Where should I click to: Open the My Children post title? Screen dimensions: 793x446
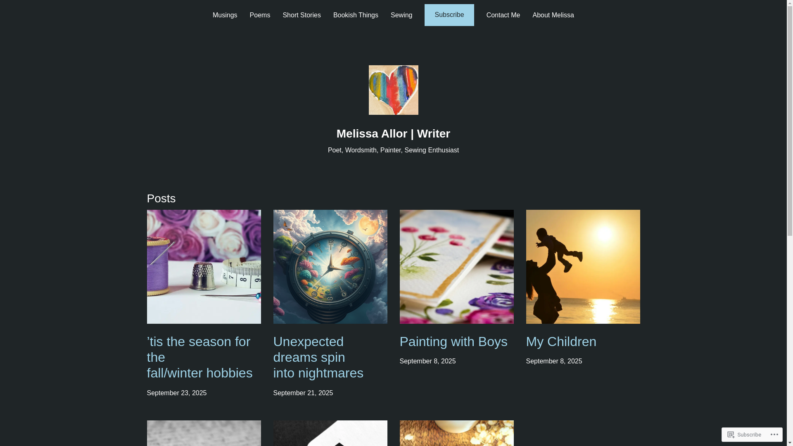coord(561,342)
